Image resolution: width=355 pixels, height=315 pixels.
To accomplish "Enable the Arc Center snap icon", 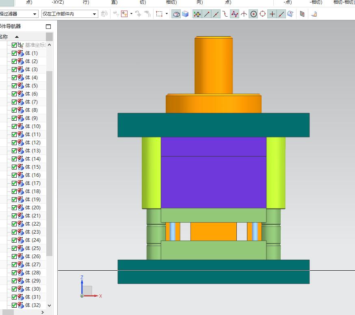I will [x=253, y=14].
